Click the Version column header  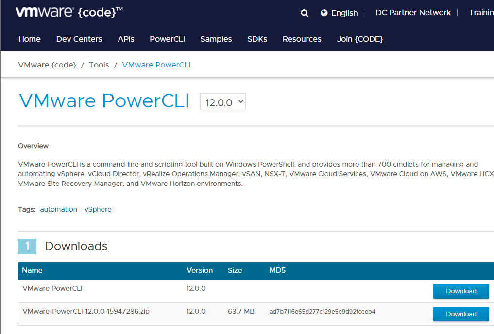coord(200,270)
